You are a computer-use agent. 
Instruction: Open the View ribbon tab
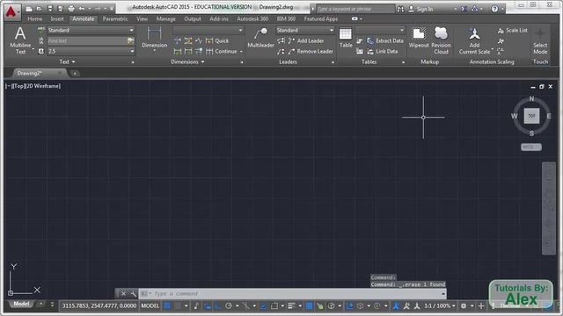pos(142,18)
